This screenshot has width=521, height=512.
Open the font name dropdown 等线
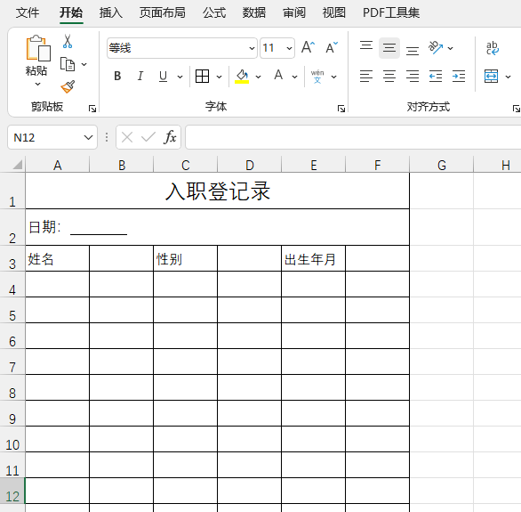[182, 48]
